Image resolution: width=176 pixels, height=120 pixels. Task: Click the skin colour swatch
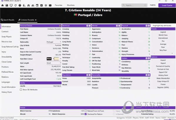[x=56, y=59]
